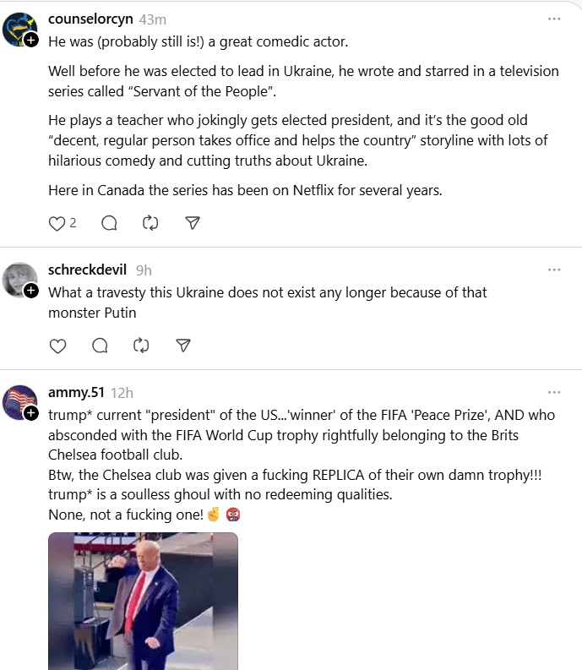Follow schreckdevil via the avatar plus badge
This screenshot has width=582, height=670.
[31, 291]
